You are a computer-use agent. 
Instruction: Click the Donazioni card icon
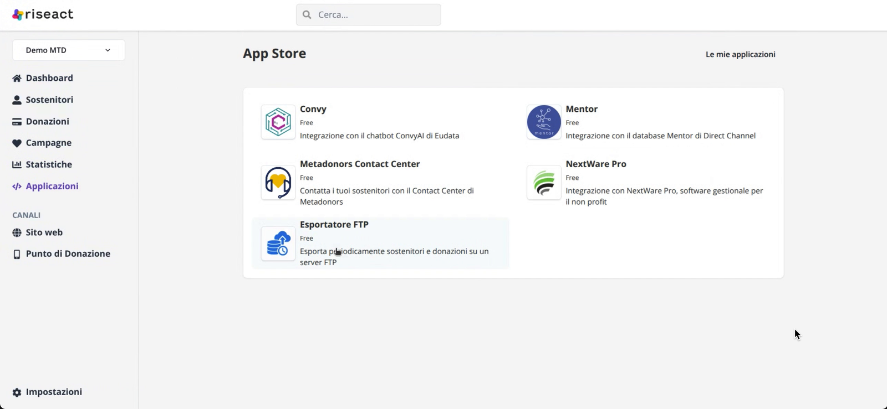coord(17,122)
